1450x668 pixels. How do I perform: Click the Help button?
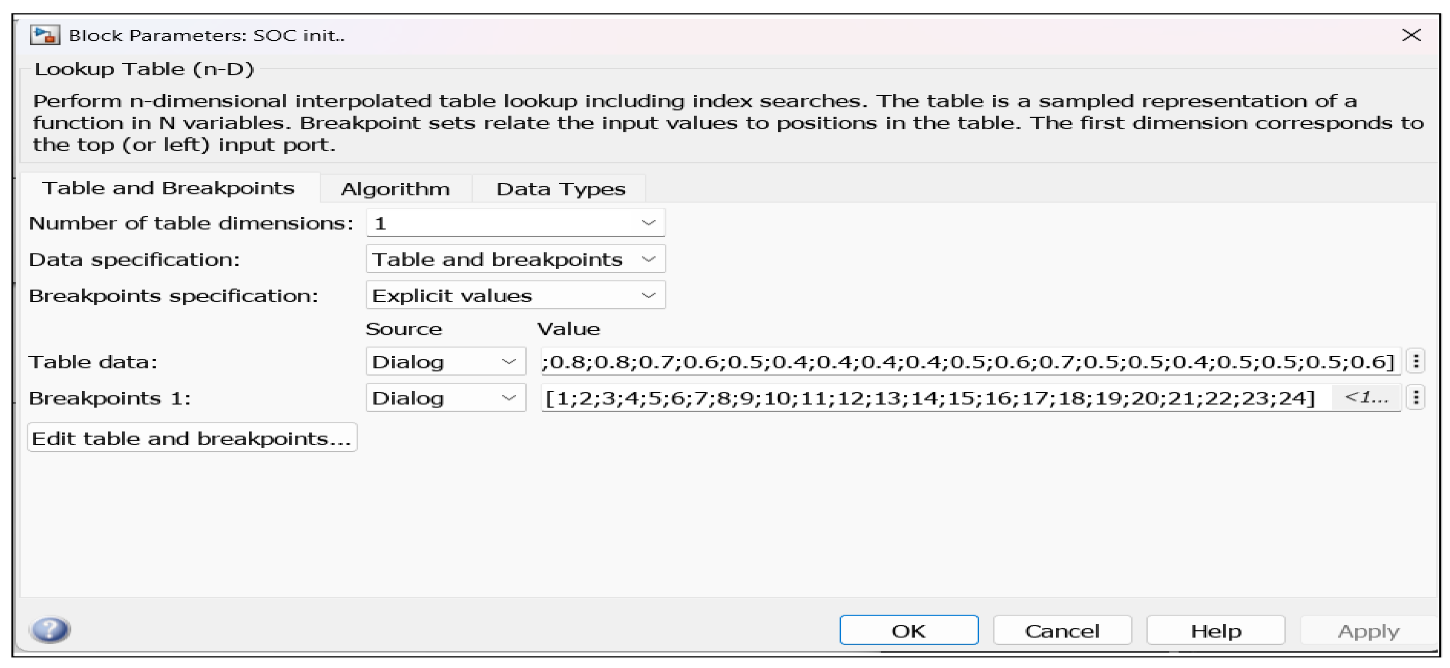click(x=1216, y=630)
